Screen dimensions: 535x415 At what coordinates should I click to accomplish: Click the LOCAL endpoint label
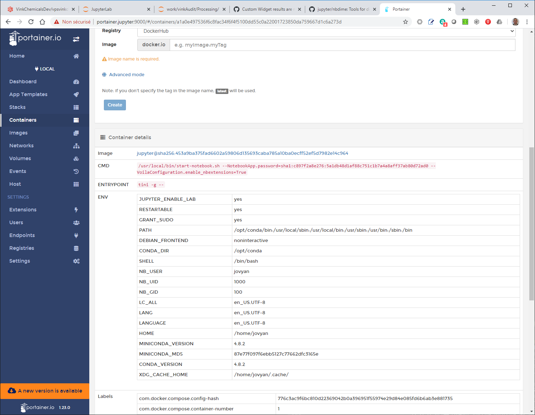45,69
